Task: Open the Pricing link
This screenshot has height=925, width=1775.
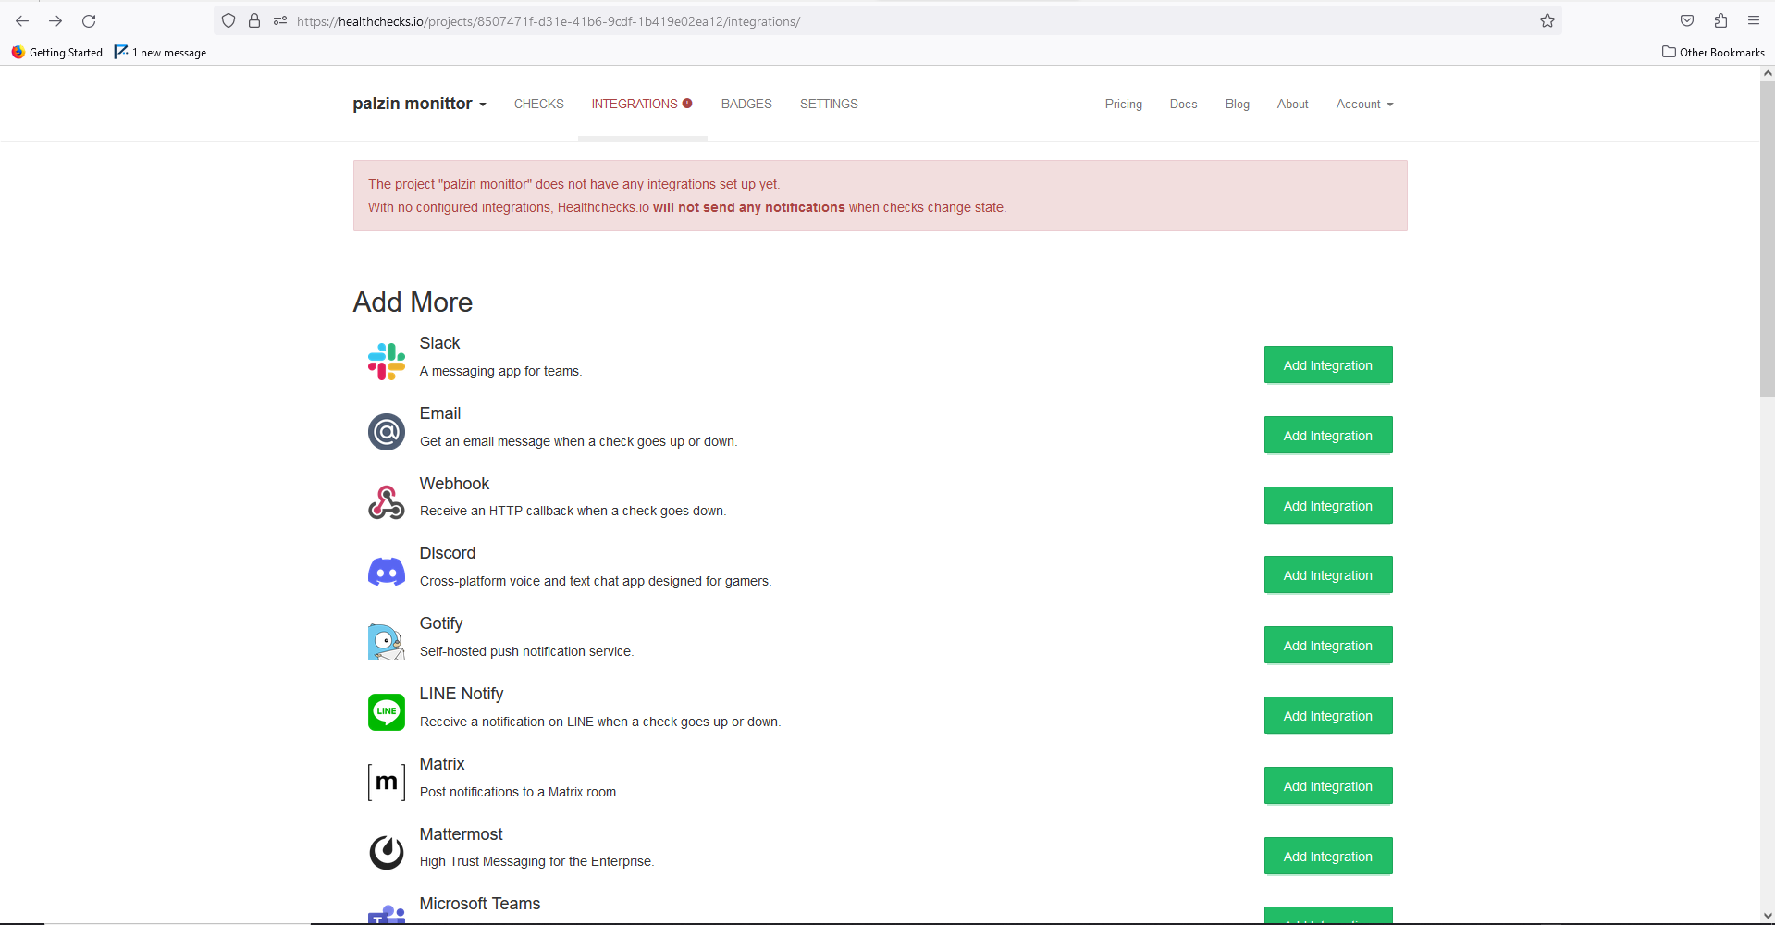Action: tap(1123, 104)
